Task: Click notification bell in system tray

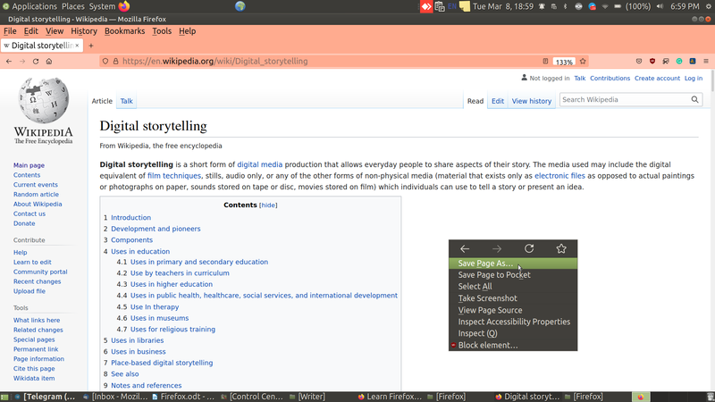Action: pos(542,6)
